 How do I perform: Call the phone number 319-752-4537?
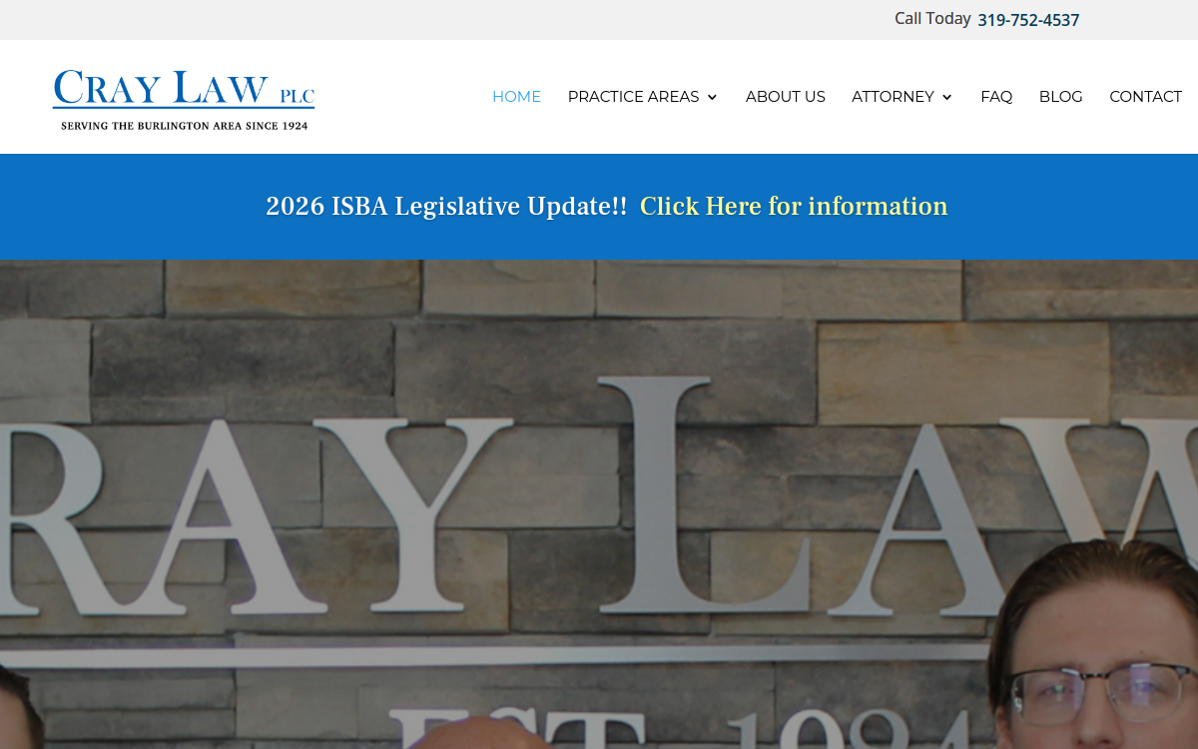pyautogui.click(x=1028, y=20)
